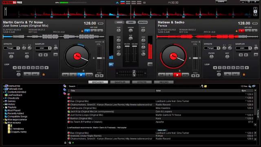Viewport: 261px width, 147px height.
Task: Collapse the Моя музыка folder
Action: [4, 122]
